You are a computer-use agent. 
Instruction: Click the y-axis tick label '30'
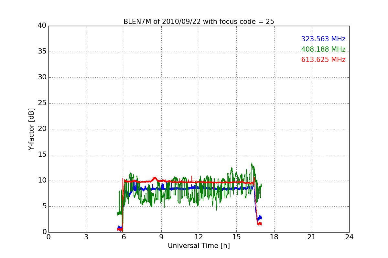pos(42,77)
